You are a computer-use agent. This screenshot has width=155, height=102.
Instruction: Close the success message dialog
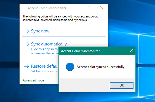coord(131,51)
